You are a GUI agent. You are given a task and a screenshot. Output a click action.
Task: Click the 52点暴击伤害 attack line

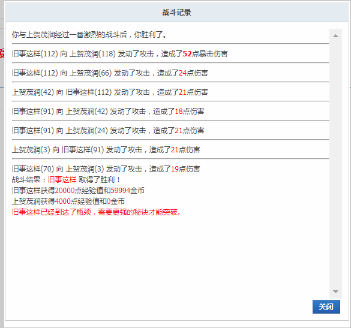[x=120, y=54]
